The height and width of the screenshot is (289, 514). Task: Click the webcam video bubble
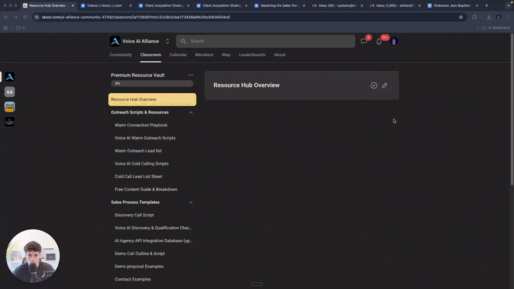[33, 255]
